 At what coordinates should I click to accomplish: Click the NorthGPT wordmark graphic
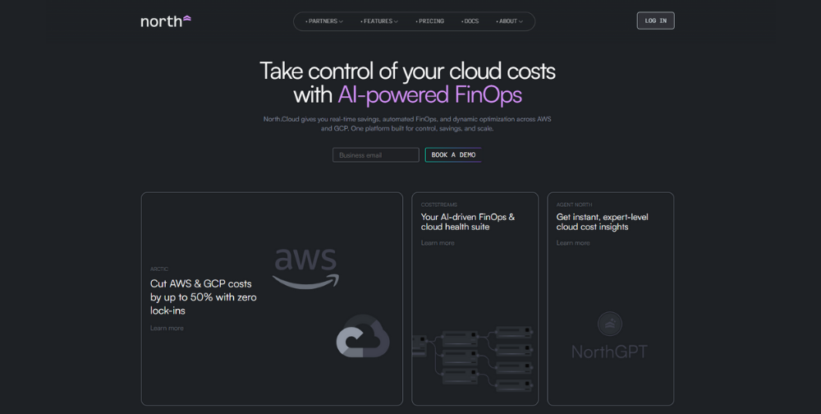(609, 352)
